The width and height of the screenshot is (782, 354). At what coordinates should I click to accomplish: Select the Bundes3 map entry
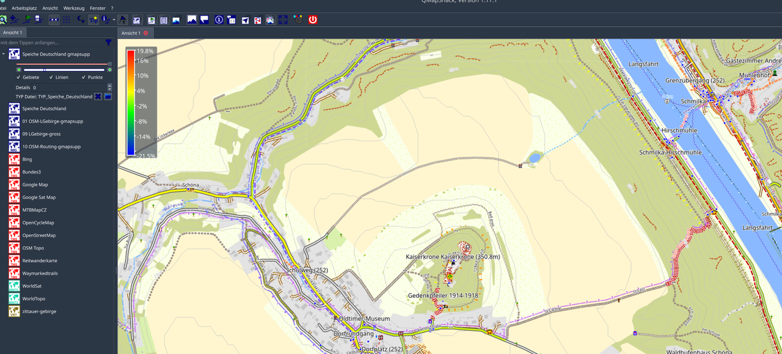[x=31, y=172]
